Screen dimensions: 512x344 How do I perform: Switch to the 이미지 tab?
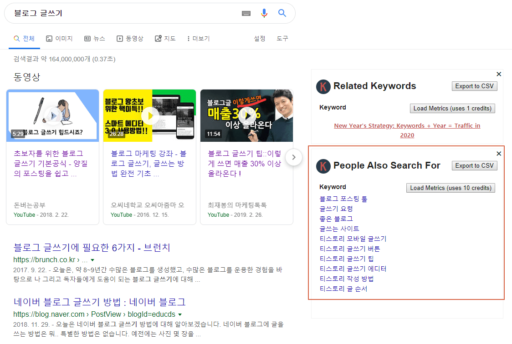pyautogui.click(x=59, y=39)
